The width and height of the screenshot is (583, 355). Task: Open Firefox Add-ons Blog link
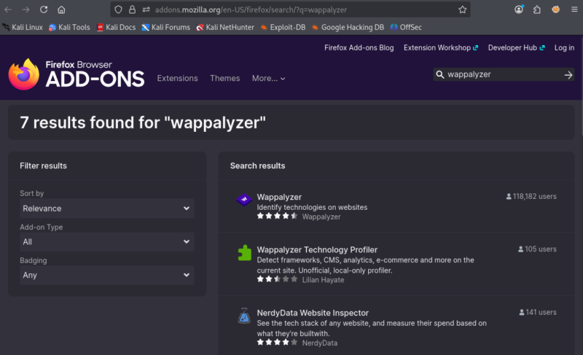[359, 47]
